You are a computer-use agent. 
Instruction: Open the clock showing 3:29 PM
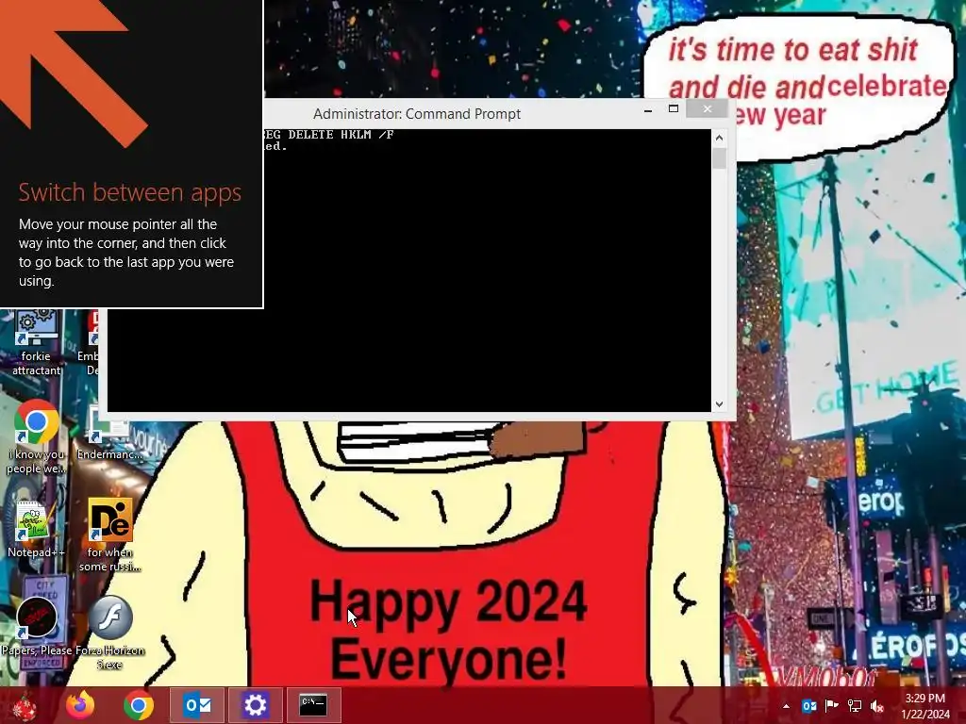coord(925,706)
